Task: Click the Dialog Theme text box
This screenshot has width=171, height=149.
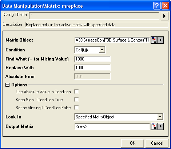Action: [94, 16]
